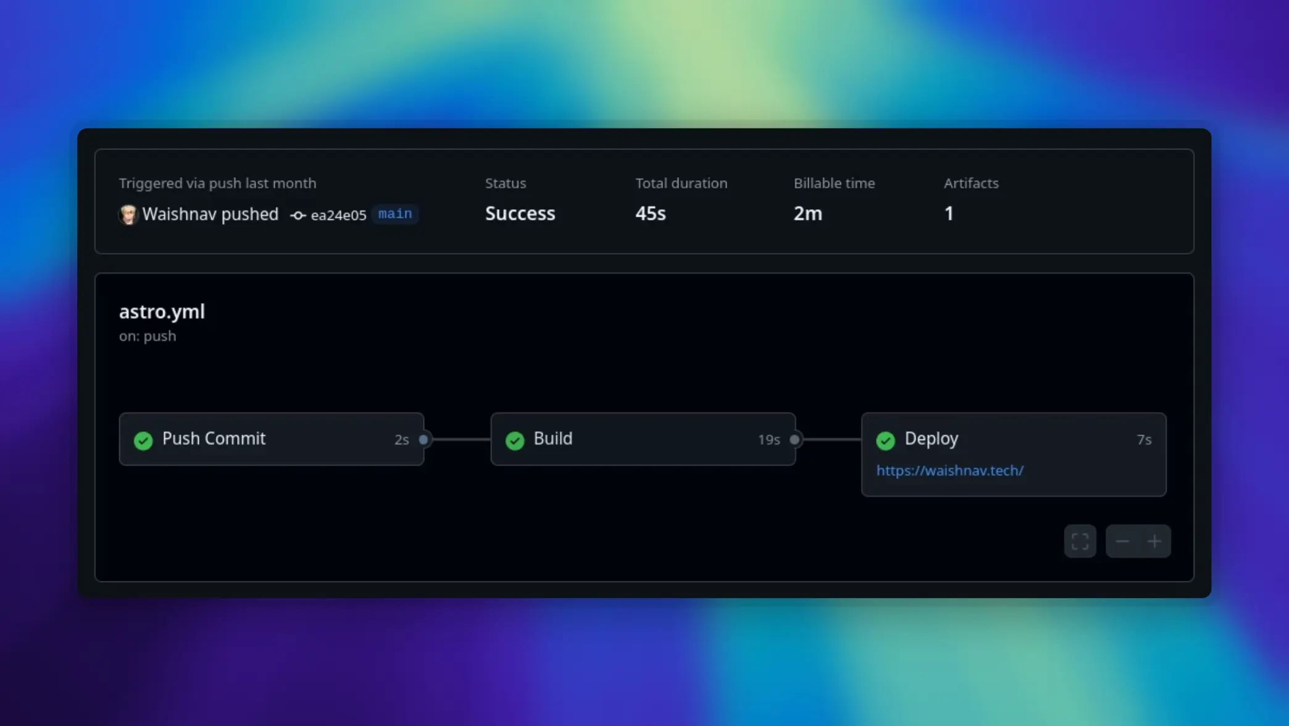Image resolution: width=1289 pixels, height=726 pixels.
Task: Zoom in using the plus icon
Action: 1154,541
